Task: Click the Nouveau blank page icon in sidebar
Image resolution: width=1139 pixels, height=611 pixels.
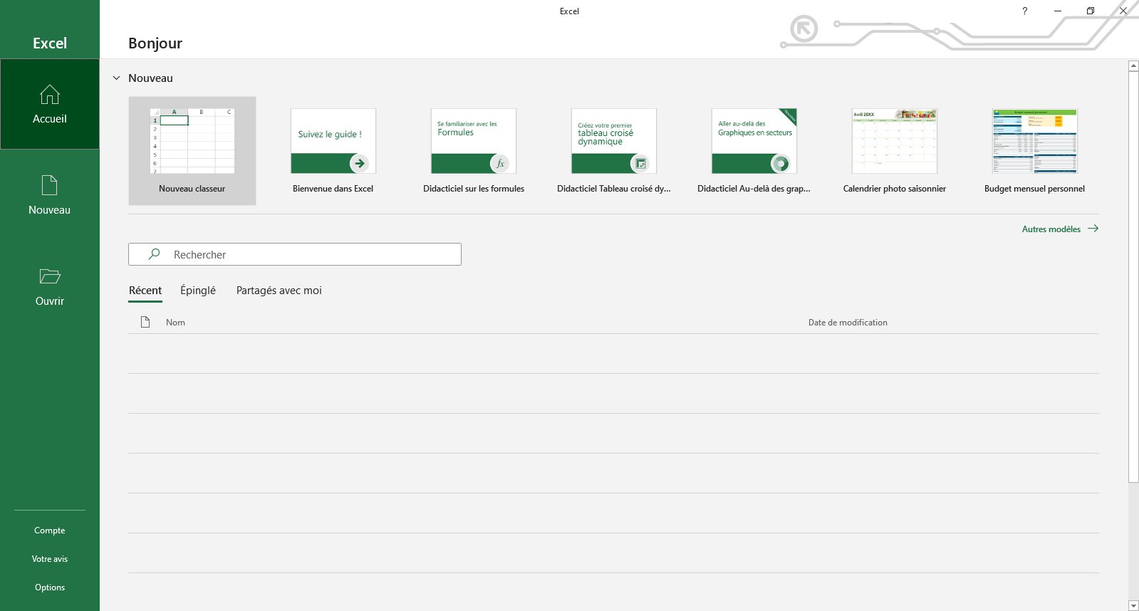Action: click(50, 185)
